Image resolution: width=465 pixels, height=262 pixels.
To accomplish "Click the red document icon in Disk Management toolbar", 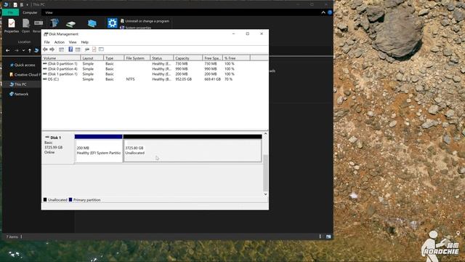I will [94, 49].
